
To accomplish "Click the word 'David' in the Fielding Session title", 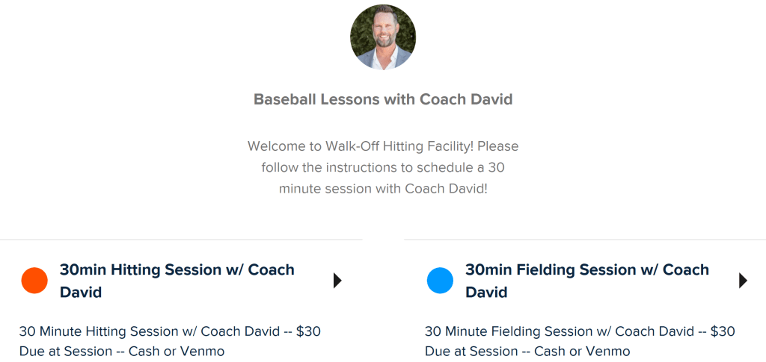I will point(487,292).
